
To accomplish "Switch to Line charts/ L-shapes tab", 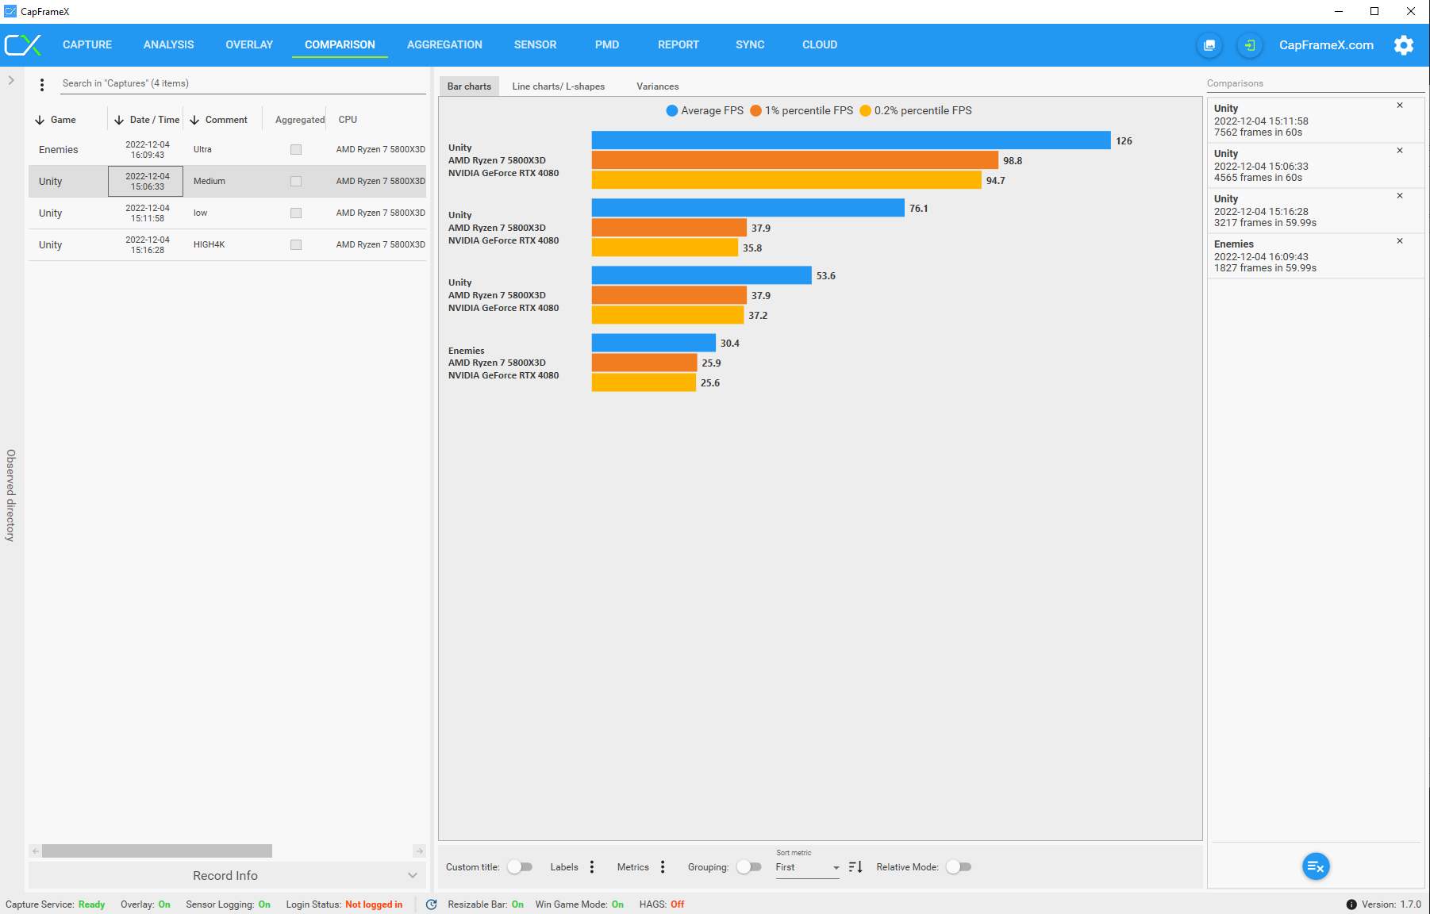I will pyautogui.click(x=559, y=86).
